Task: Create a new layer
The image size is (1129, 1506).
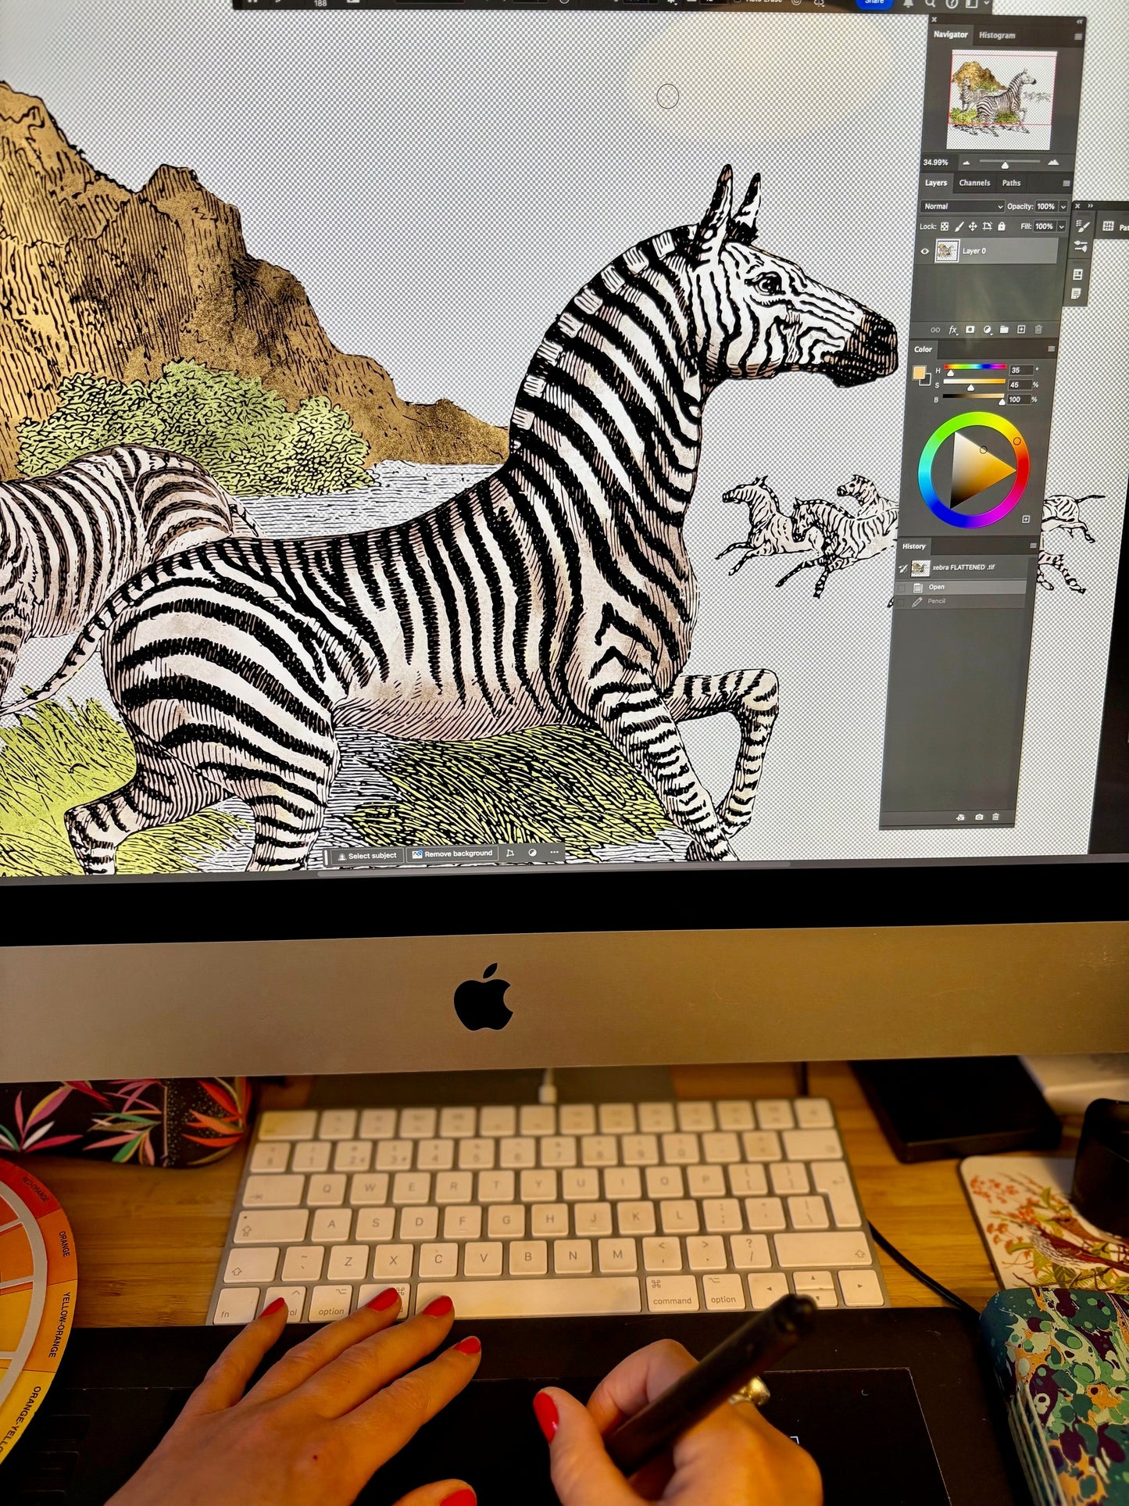Action: pos(1021,330)
